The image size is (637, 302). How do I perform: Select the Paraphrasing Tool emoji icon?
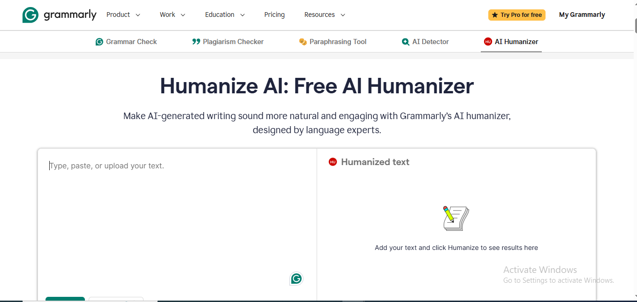click(303, 41)
